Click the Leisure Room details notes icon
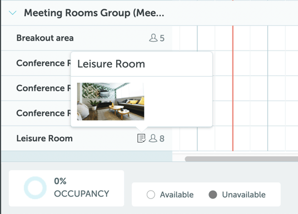Image resolution: width=298 pixels, height=214 pixels. 141,138
